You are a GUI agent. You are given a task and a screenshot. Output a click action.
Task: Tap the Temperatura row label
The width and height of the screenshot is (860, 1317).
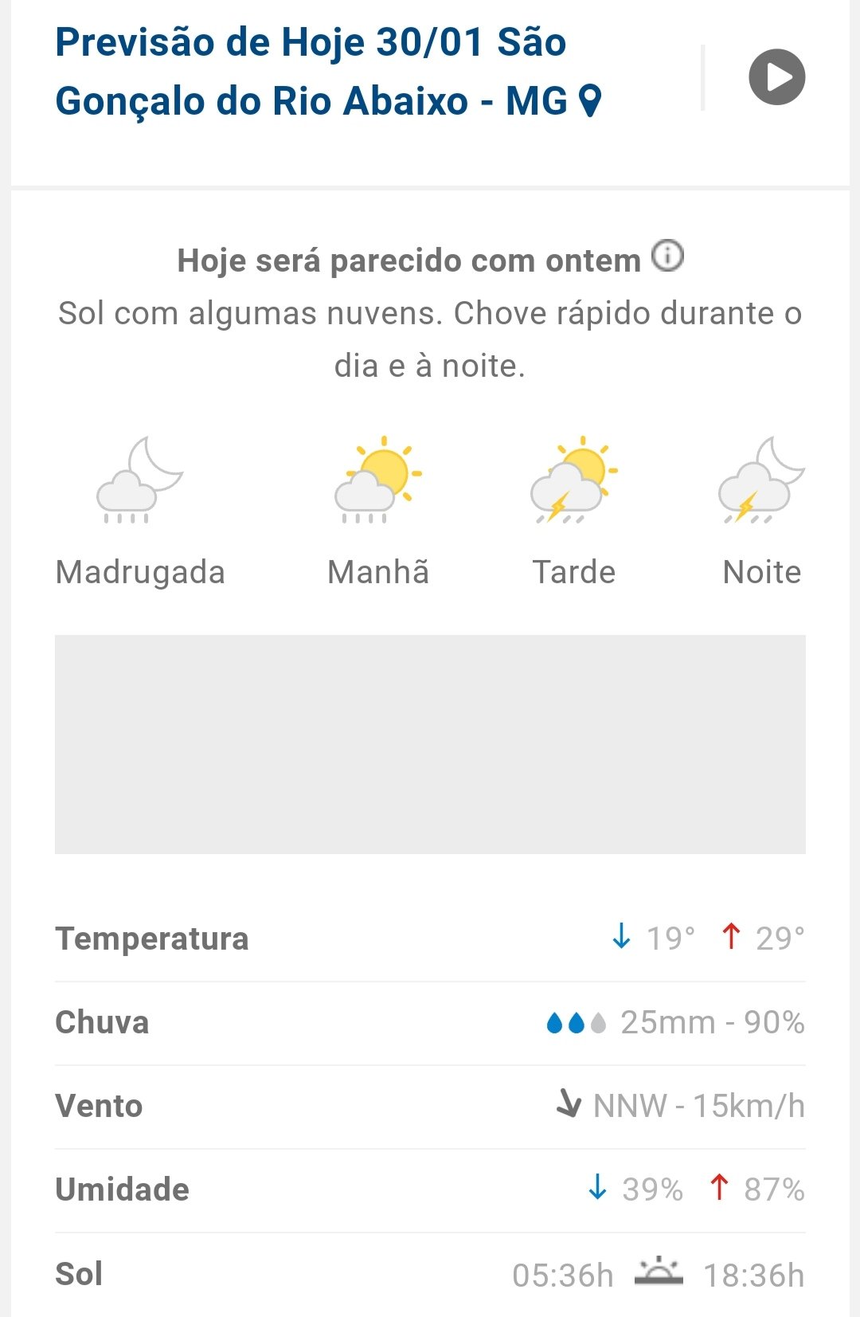pyautogui.click(x=152, y=939)
